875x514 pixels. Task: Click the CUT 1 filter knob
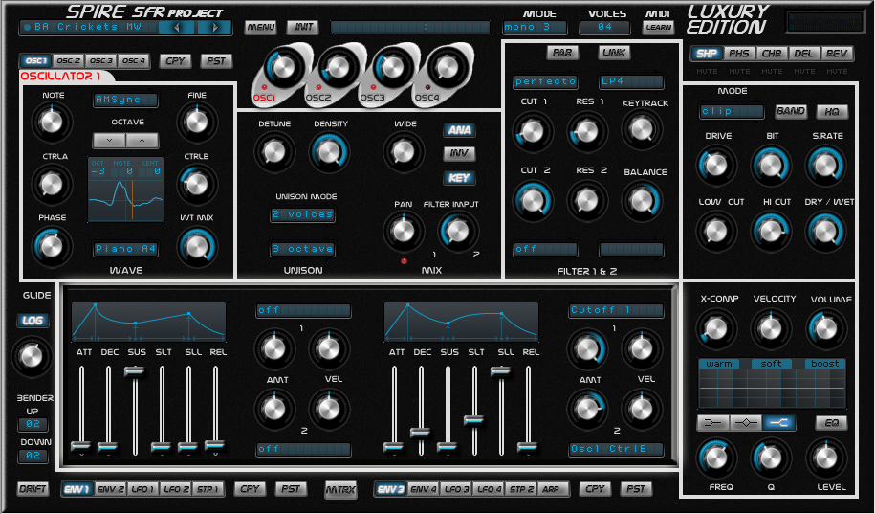pos(533,132)
